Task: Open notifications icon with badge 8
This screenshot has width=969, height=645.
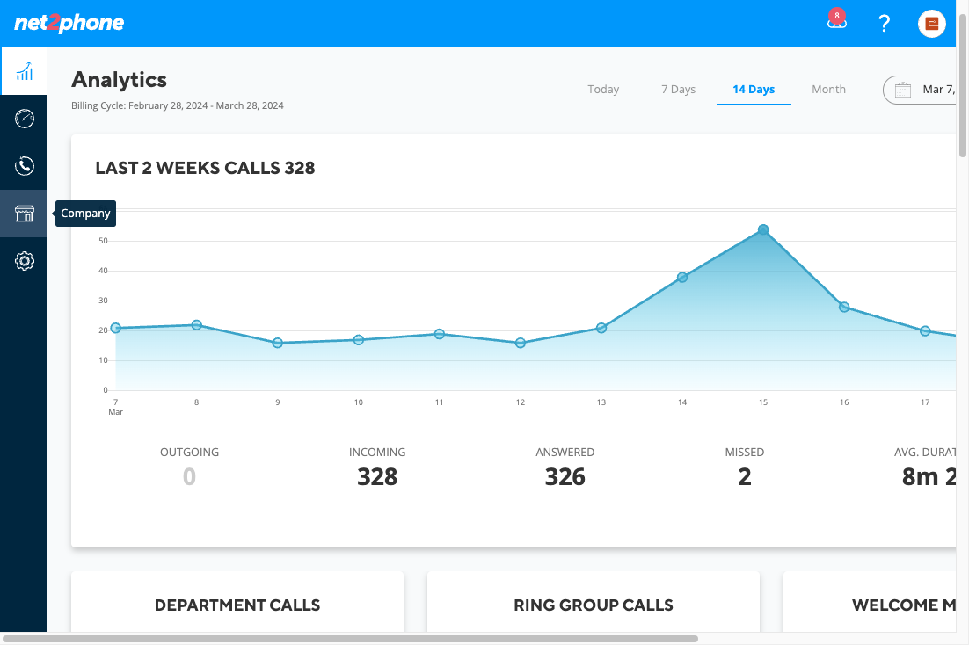Action: (x=837, y=21)
